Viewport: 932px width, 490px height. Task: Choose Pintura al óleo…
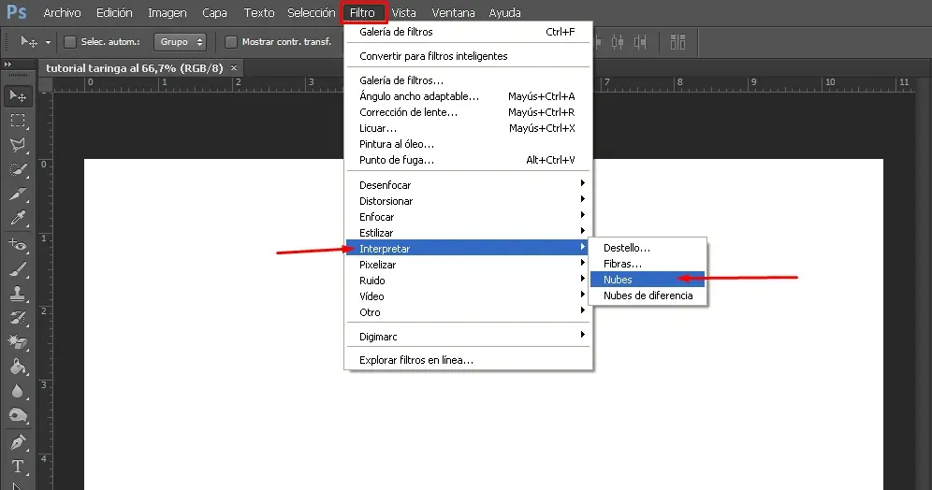pos(469,144)
